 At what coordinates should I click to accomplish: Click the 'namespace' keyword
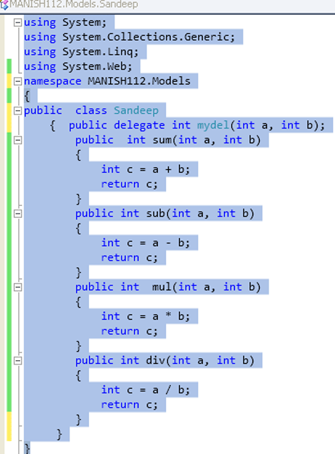pyautogui.click(x=53, y=81)
